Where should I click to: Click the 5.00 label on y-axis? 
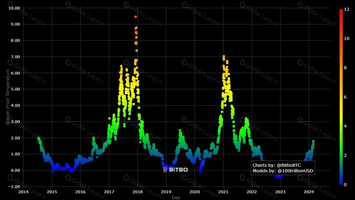pyautogui.click(x=15, y=89)
